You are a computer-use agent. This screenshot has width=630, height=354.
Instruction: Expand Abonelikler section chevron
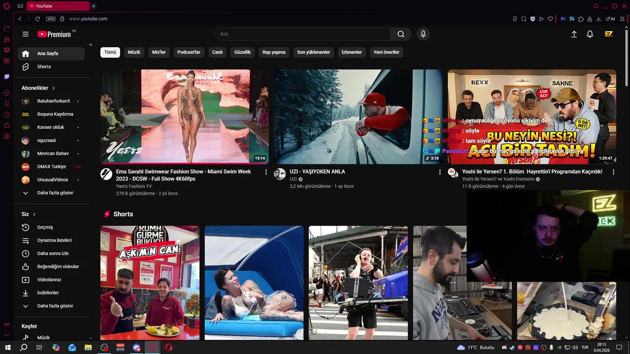[53, 88]
